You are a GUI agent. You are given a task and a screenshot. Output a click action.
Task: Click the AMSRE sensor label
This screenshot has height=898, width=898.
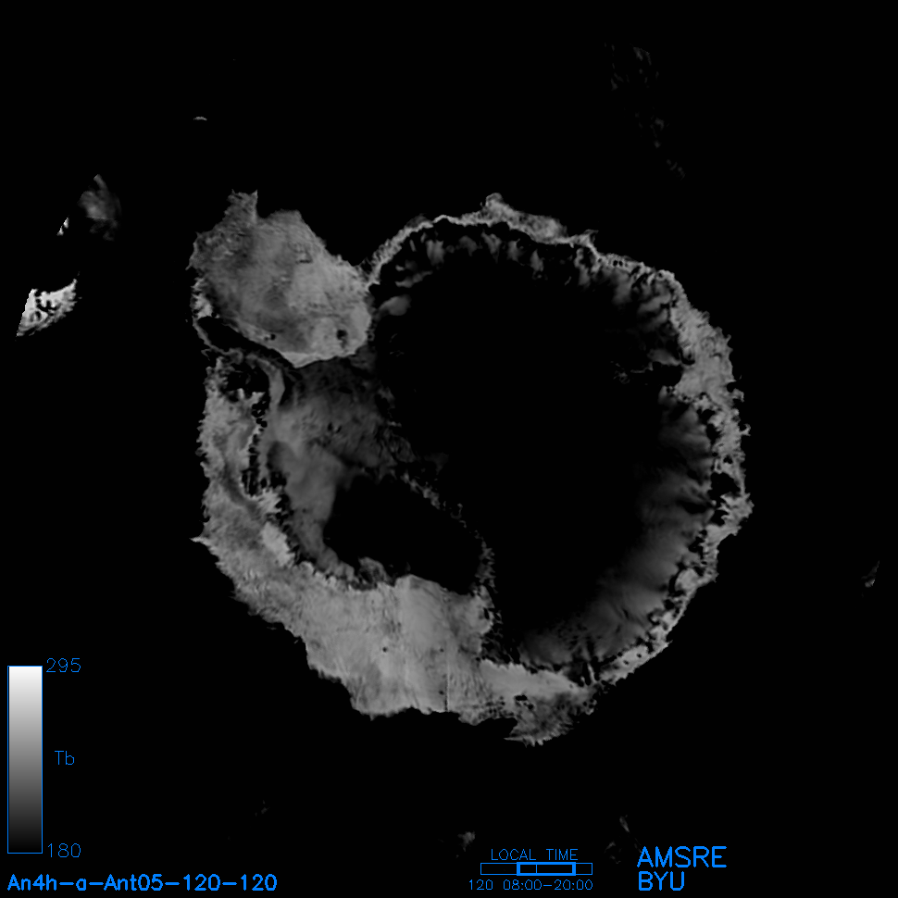point(681,857)
